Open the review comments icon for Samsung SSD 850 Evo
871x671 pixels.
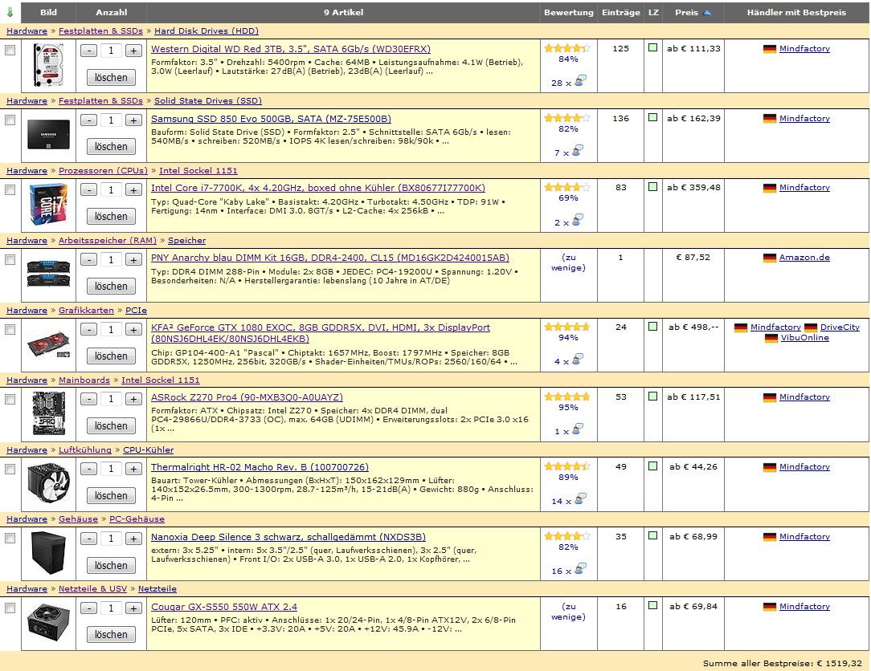578,150
